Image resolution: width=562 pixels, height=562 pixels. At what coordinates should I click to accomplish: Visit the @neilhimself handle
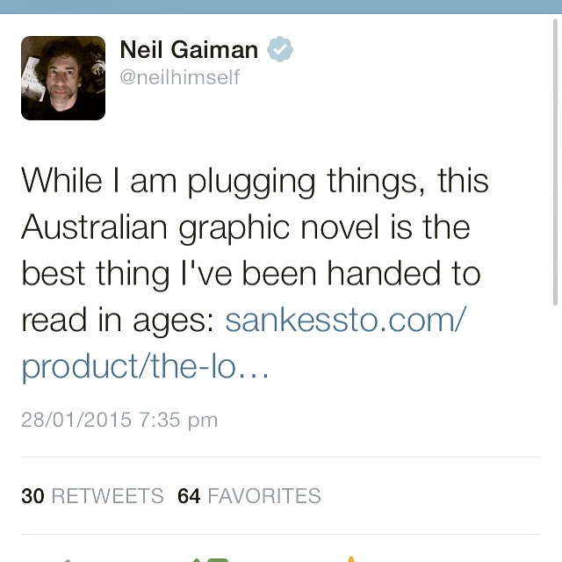click(179, 77)
